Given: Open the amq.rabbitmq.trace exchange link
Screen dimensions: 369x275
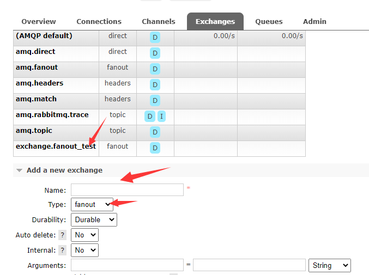Looking at the screenshot, I should click(x=52, y=115).
